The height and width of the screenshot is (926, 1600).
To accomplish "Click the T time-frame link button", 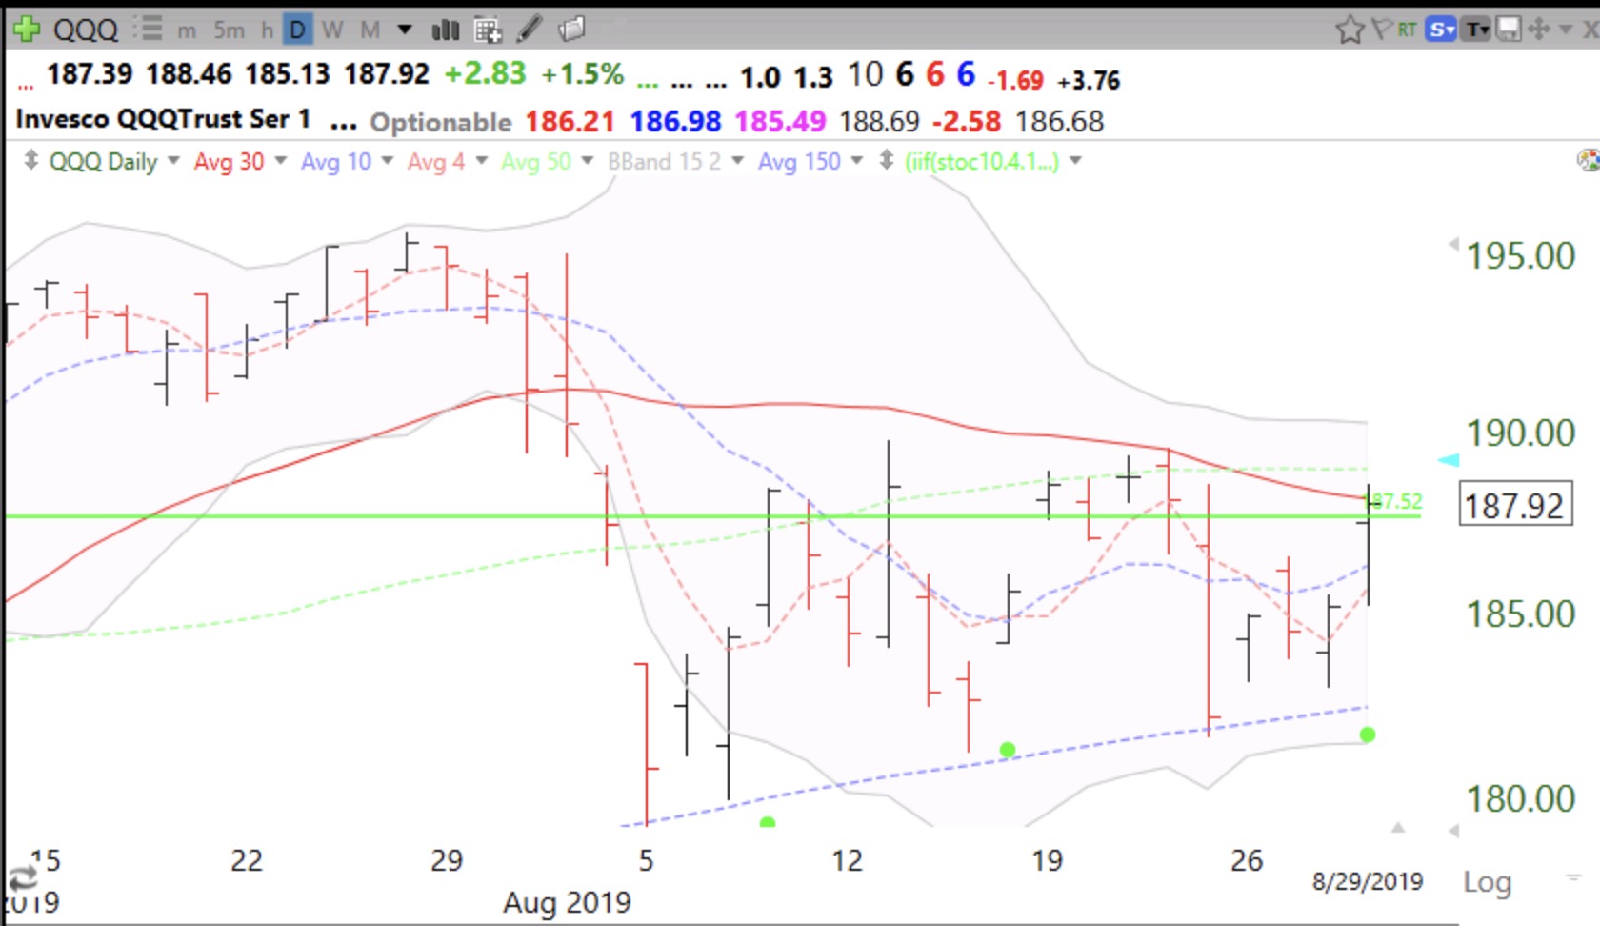I will [x=1477, y=30].
